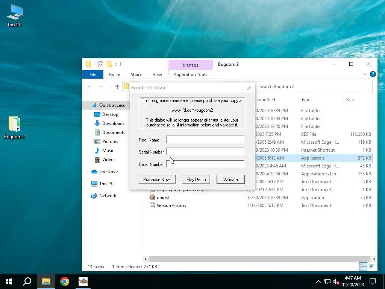Click the Validate button
385x289 pixels.
click(x=230, y=179)
